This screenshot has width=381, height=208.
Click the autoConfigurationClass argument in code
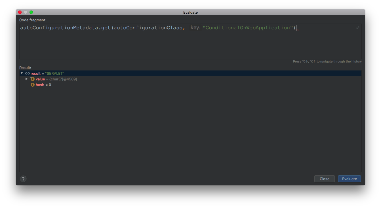pos(148,28)
